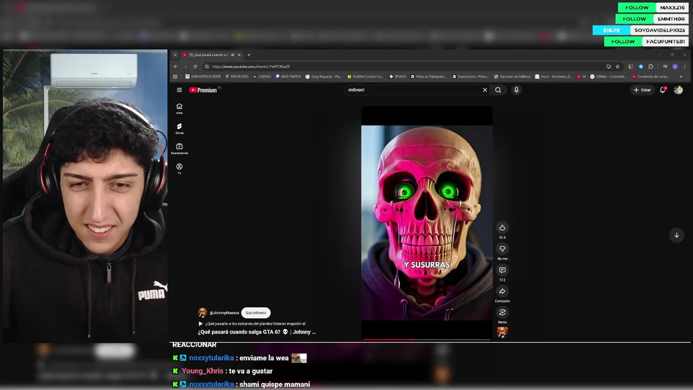Install app icon in address bar
Screen dimensions: 693x390
tap(609, 67)
